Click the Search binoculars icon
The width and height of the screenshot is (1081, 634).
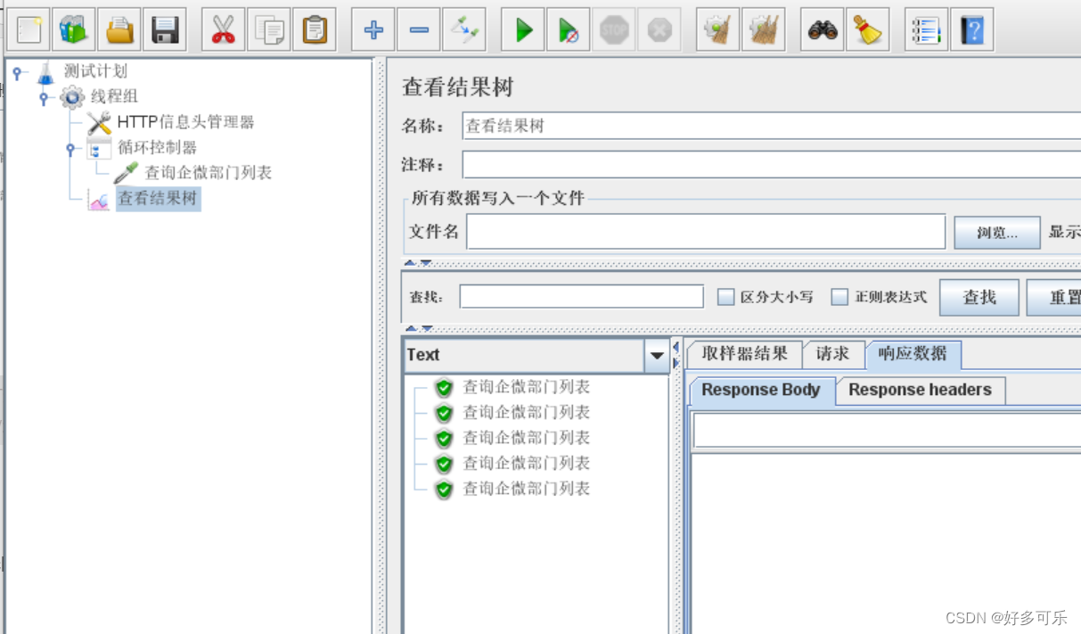[823, 30]
